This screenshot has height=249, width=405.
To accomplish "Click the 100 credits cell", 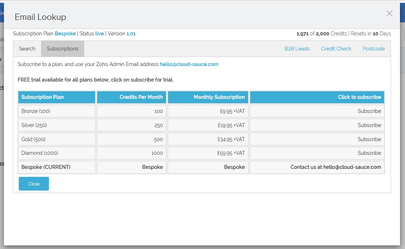I will (x=131, y=111).
